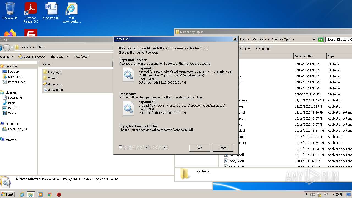The width and height of the screenshot is (352, 198).
Task: Click New folder in the 32bit window
Action: click(x=81, y=57)
